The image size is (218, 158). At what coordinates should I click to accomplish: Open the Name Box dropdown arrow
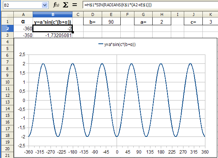[x=45, y=5]
